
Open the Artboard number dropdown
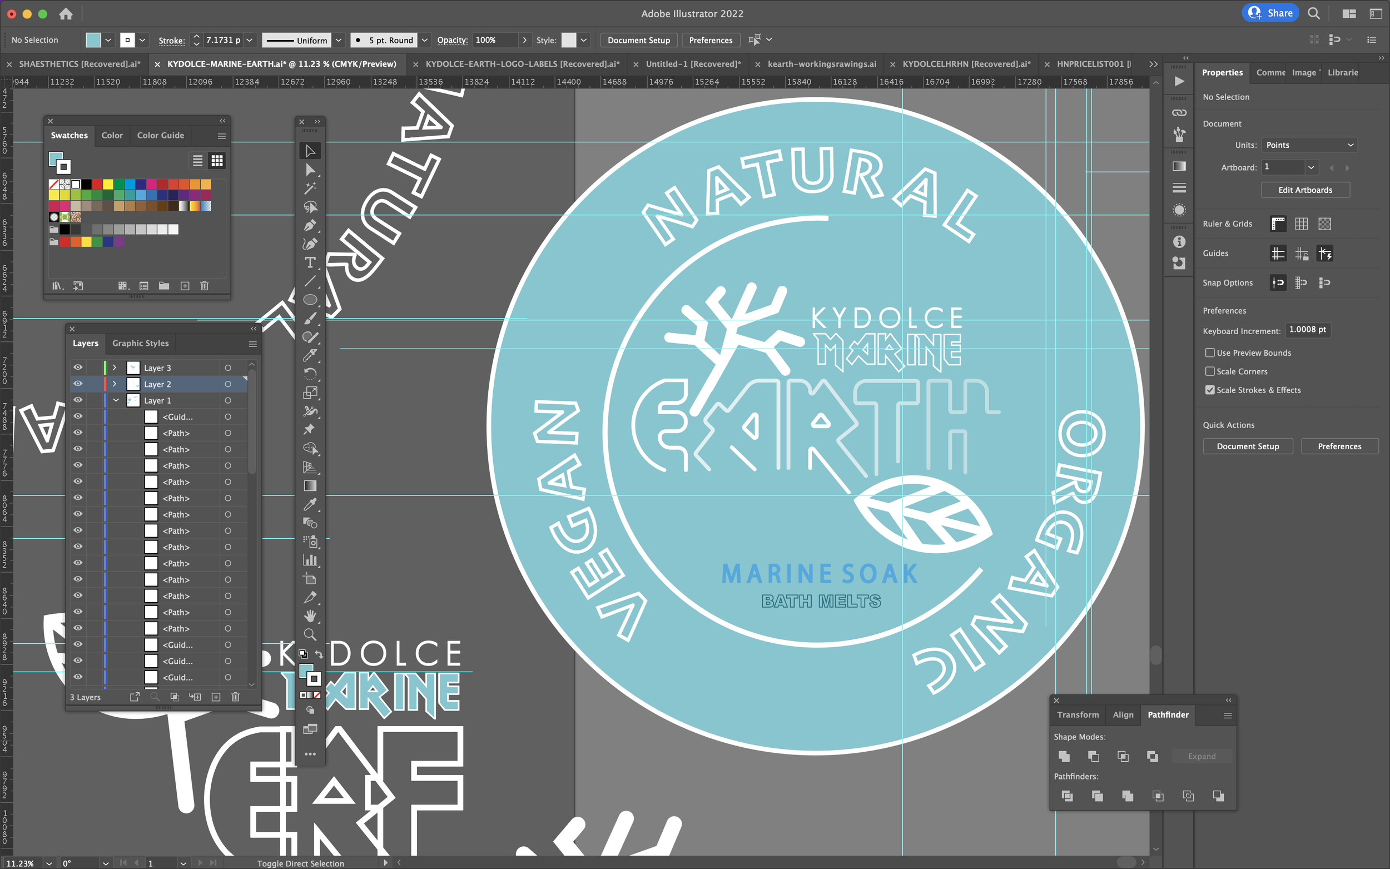tap(1310, 167)
